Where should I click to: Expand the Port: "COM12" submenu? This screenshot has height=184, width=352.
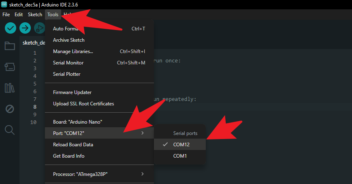tap(100, 133)
